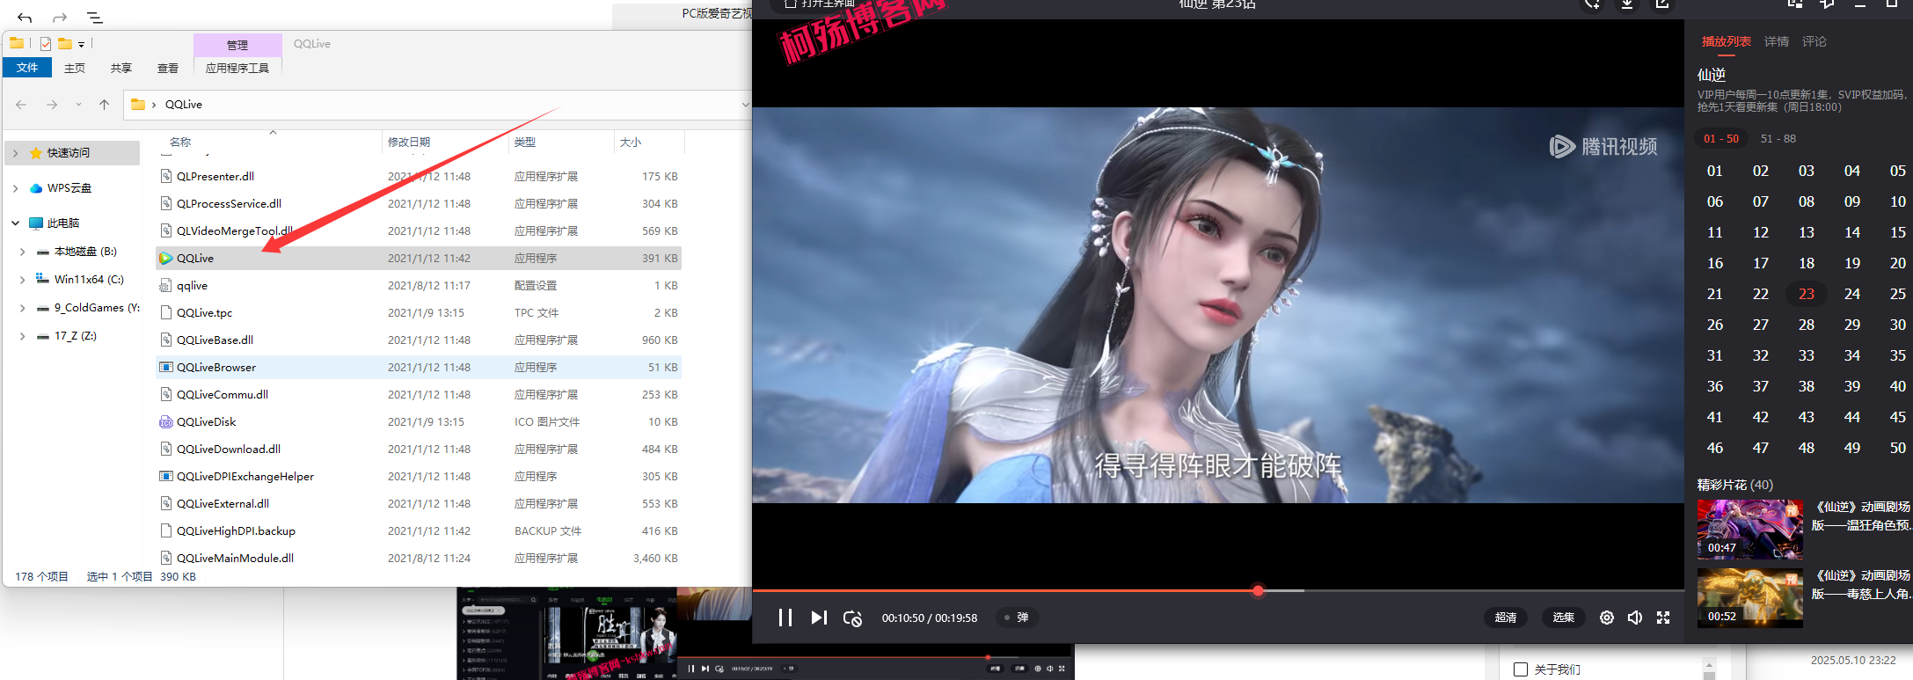The image size is (1913, 680).
Task: Switch to the 评论 tab
Action: point(1814,41)
